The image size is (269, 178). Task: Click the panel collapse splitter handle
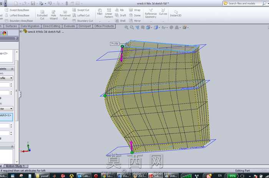coord(20,94)
